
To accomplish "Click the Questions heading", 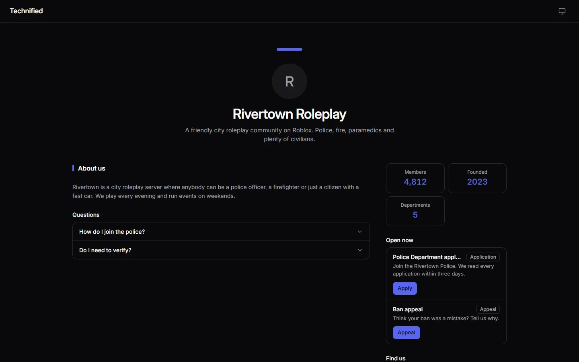I will 86,215.
